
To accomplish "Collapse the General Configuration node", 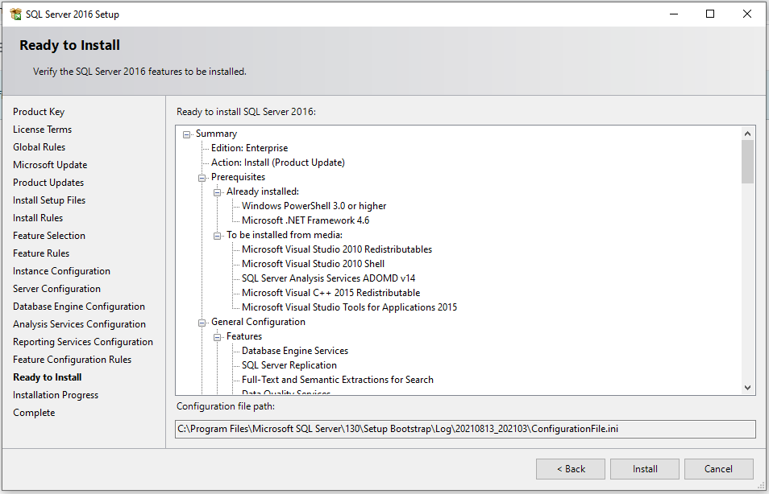I will point(202,323).
